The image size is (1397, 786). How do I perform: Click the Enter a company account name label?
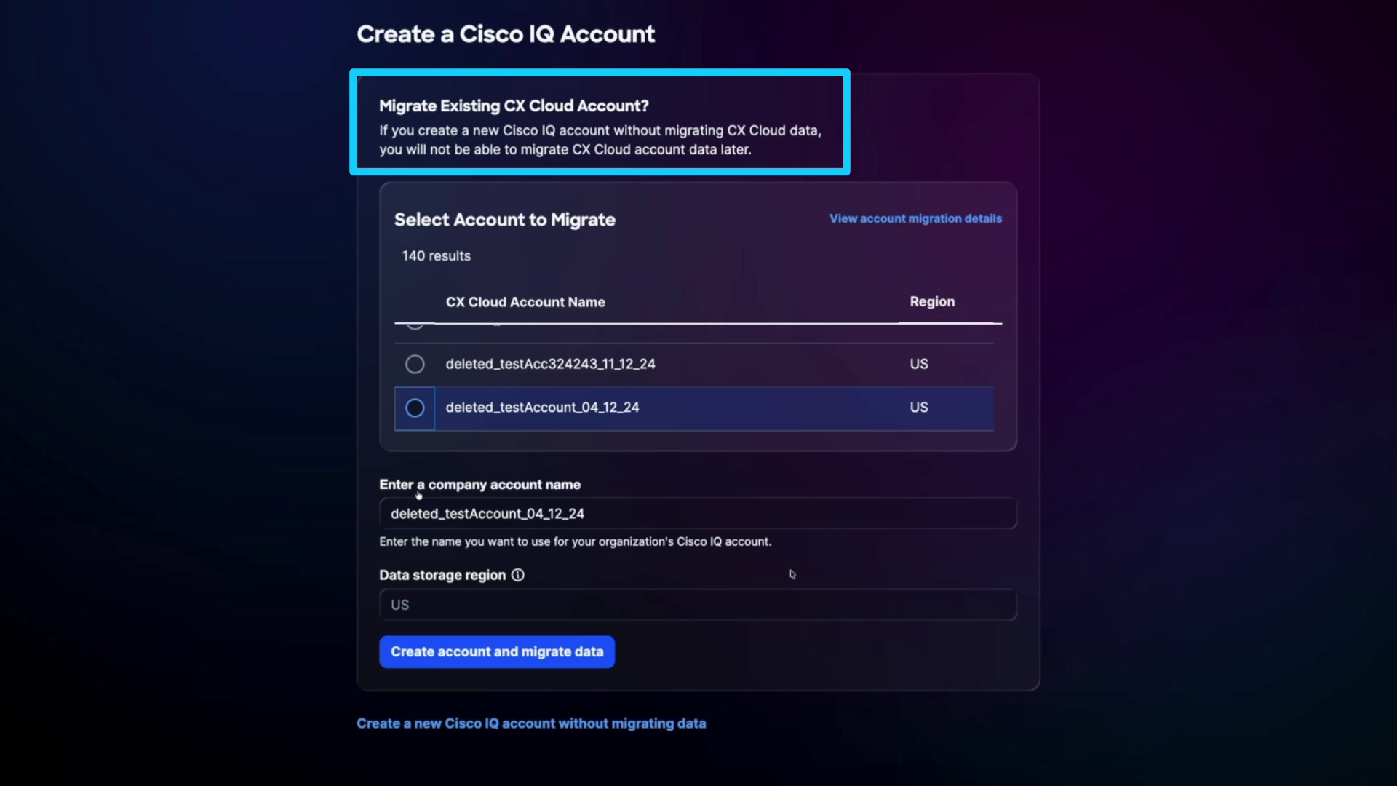point(479,485)
